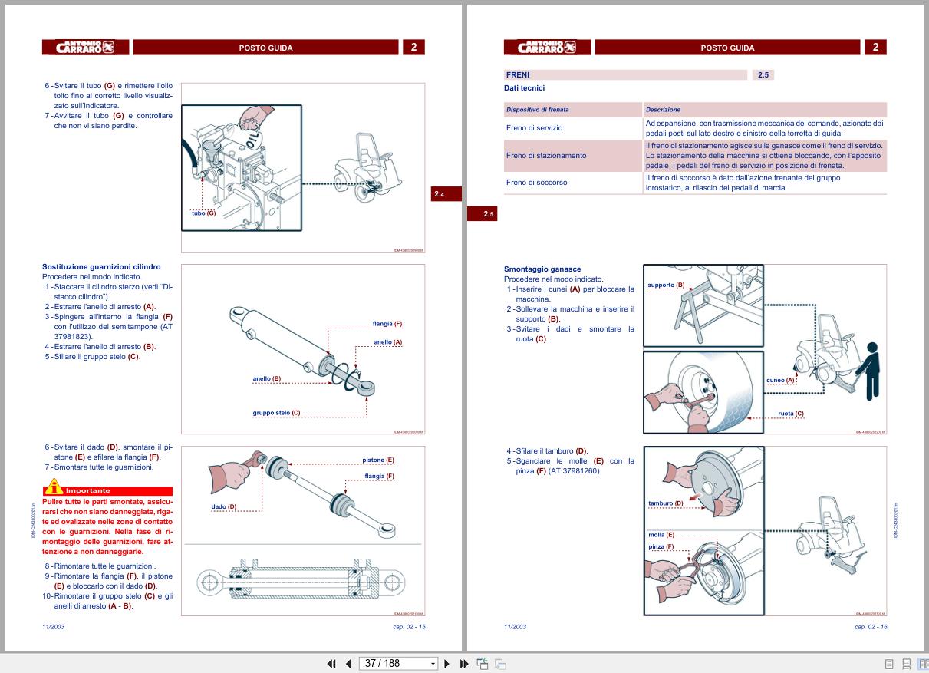Click the 'cap. 02 - 16' page footer

pos(871,627)
